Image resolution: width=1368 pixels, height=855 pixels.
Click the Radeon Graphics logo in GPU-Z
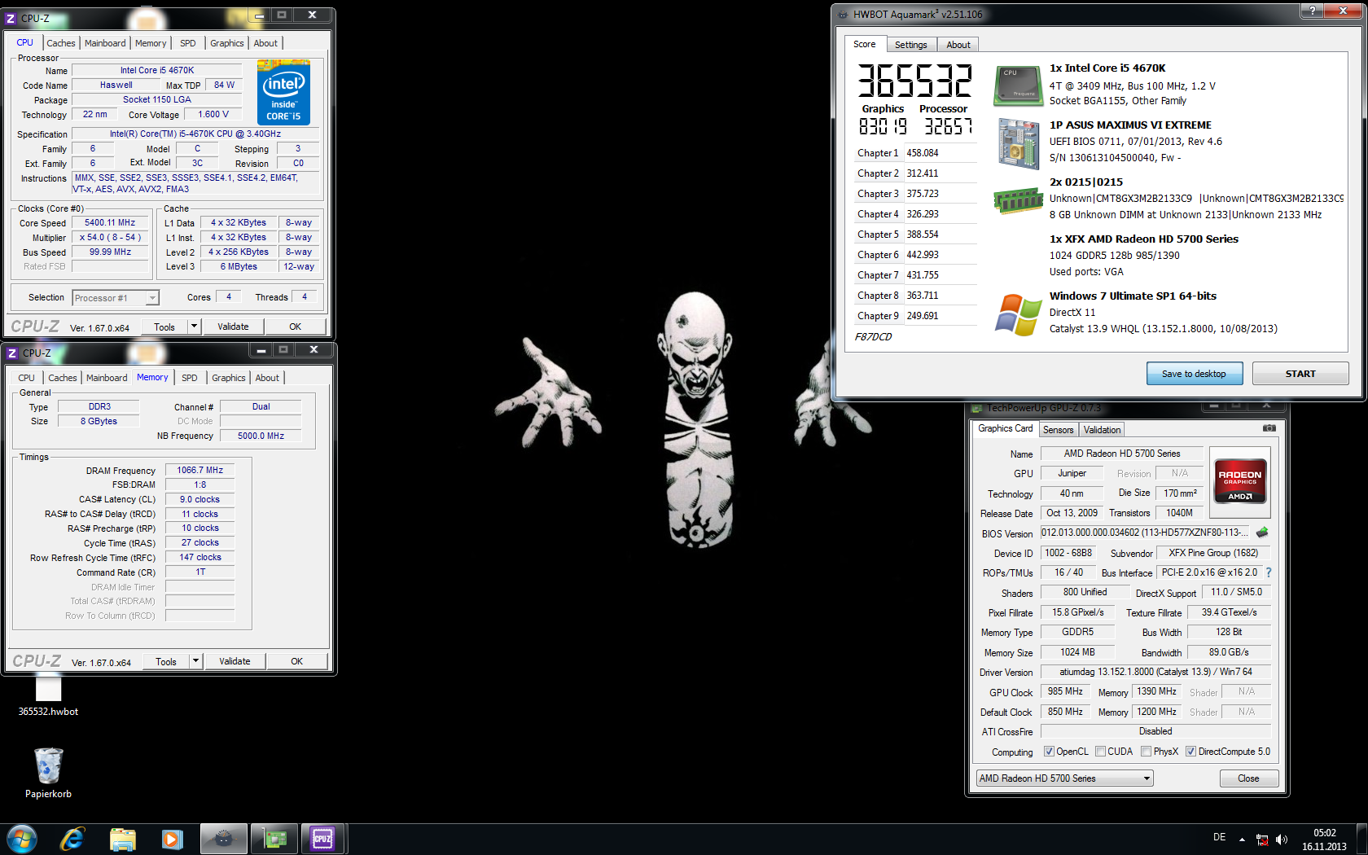1239,483
